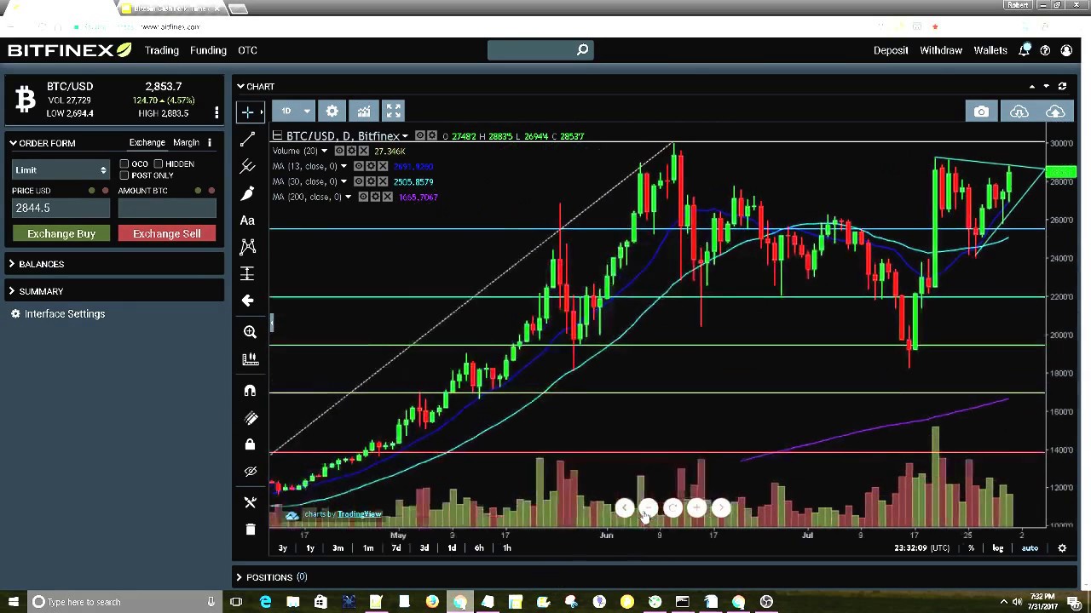Screen dimensions: 1091x613
Task: Open the Trading menu
Action: pyautogui.click(x=162, y=50)
